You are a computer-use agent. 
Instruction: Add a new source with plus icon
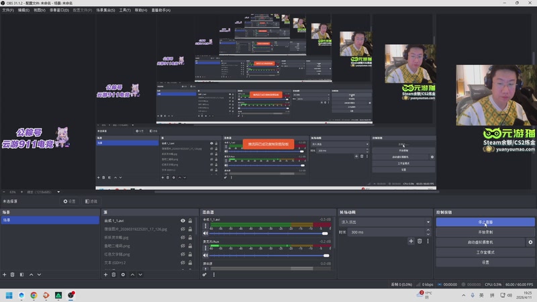coord(105,274)
